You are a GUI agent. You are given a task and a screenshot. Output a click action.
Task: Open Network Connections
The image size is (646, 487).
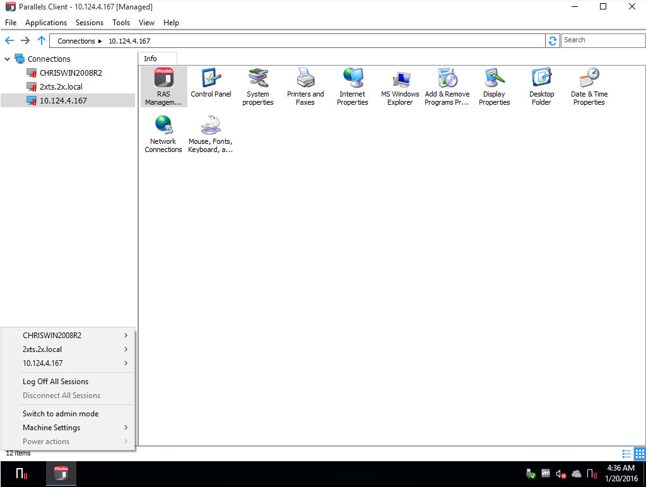point(163,132)
